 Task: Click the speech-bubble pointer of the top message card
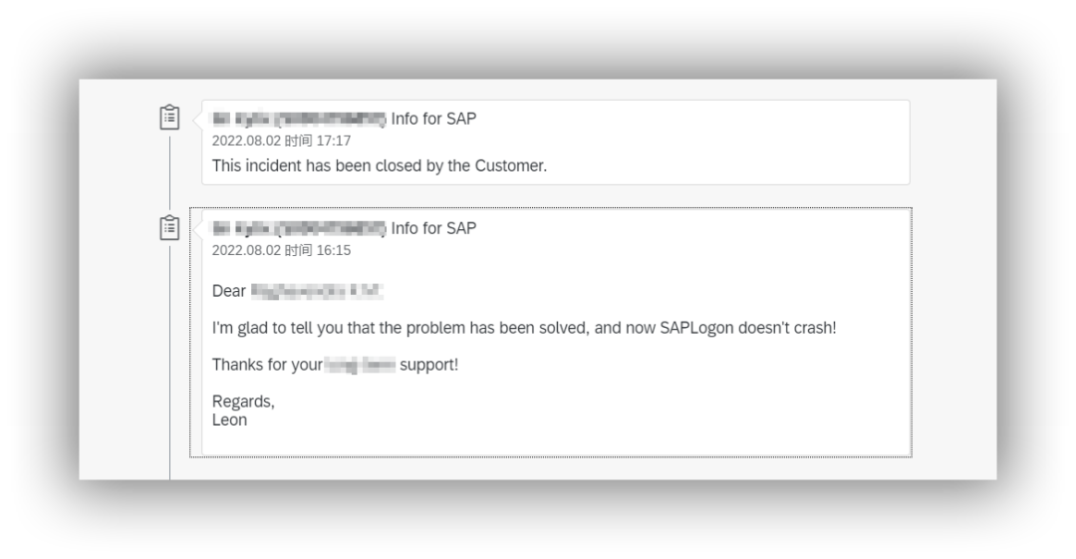point(197,119)
